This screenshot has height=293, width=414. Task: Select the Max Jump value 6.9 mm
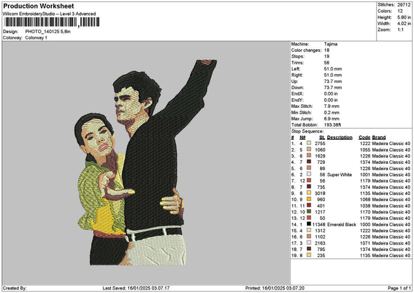(x=332, y=119)
